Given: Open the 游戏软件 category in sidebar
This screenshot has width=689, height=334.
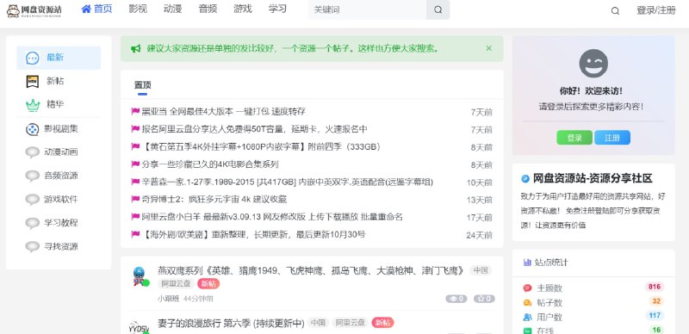Looking at the screenshot, I should click(x=59, y=199).
